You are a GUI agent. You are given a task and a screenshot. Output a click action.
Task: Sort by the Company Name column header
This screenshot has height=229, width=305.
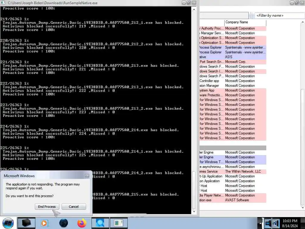click(245, 22)
